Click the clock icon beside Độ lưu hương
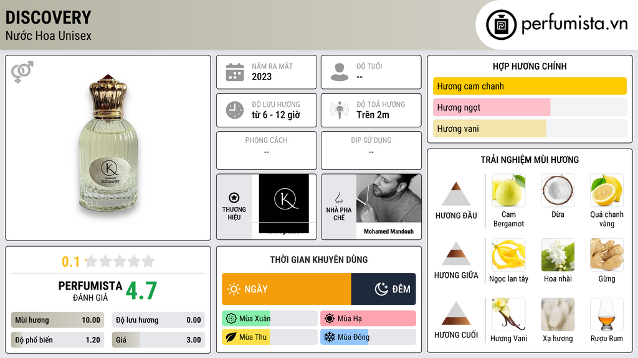 (x=235, y=110)
